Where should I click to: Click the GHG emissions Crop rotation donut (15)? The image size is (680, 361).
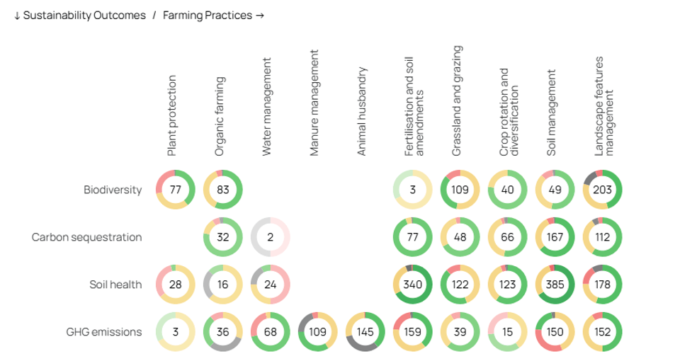click(x=507, y=332)
